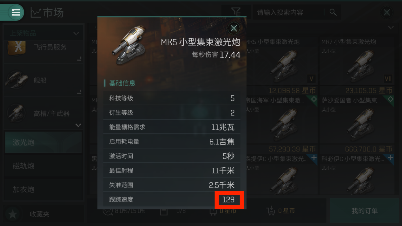Close the MK5 item detail popup
The image size is (402, 226).
[x=234, y=29]
